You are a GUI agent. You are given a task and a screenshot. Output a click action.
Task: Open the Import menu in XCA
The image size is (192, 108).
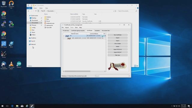(67, 27)
